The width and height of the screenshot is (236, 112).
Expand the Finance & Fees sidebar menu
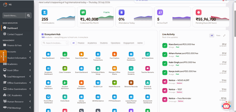click(x=17, y=45)
